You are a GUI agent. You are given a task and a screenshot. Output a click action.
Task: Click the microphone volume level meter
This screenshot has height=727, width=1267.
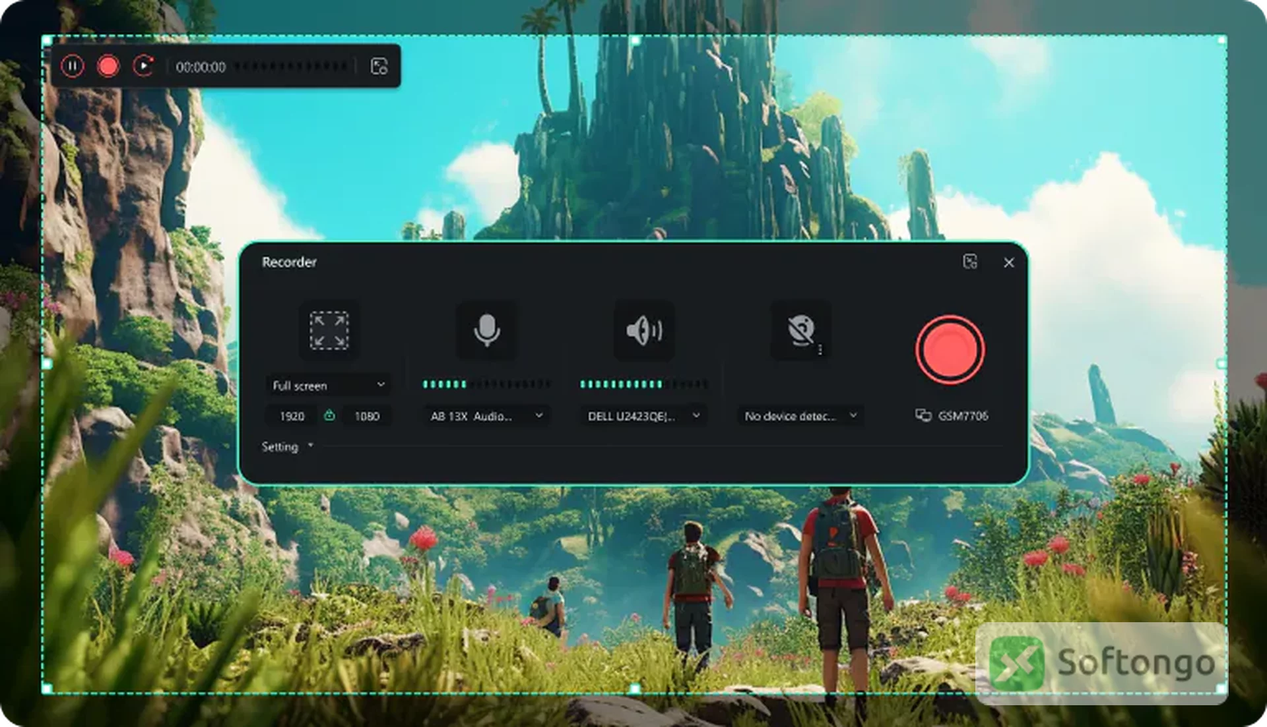click(x=486, y=384)
